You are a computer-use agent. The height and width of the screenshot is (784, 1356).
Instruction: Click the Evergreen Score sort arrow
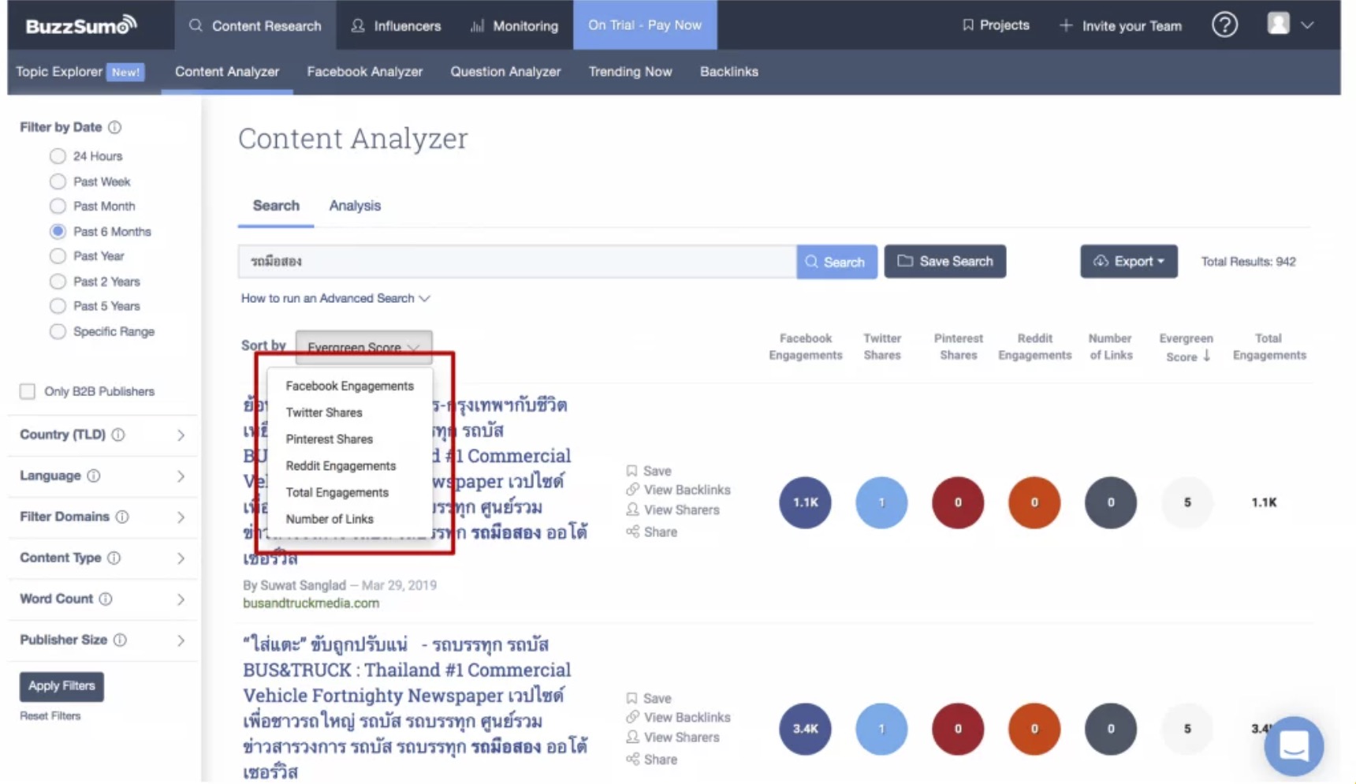pos(1206,357)
